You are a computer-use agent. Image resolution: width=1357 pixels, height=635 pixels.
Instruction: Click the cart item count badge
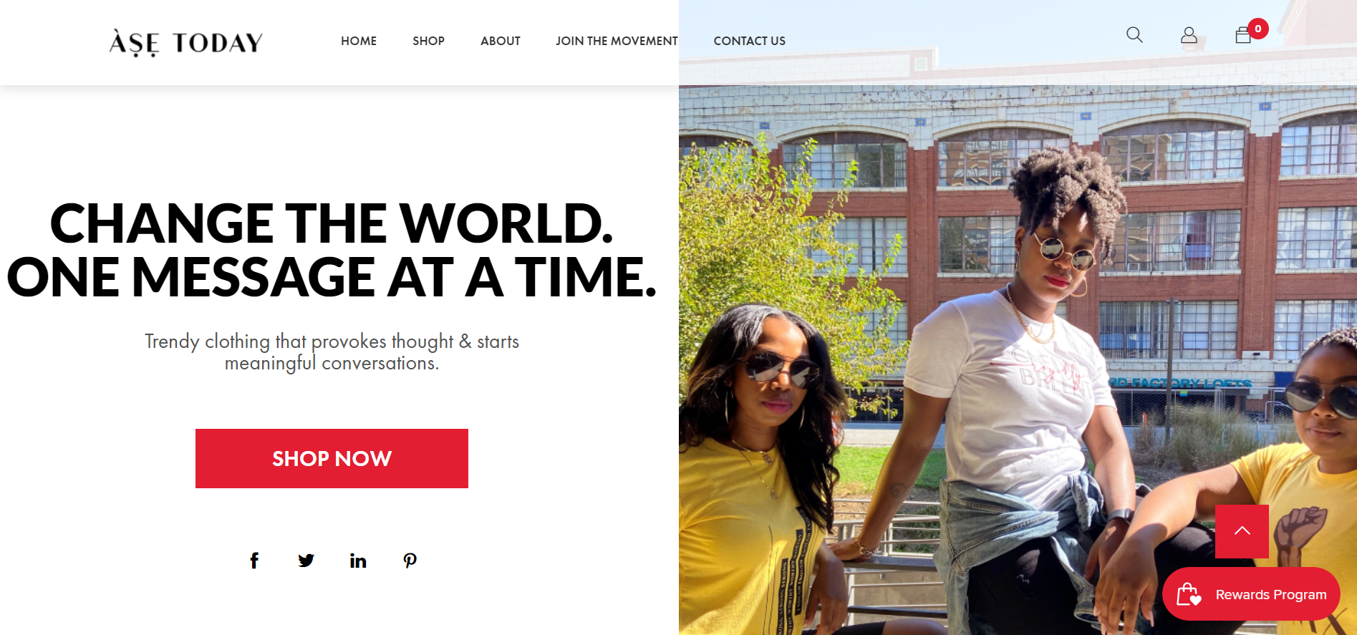(1258, 29)
